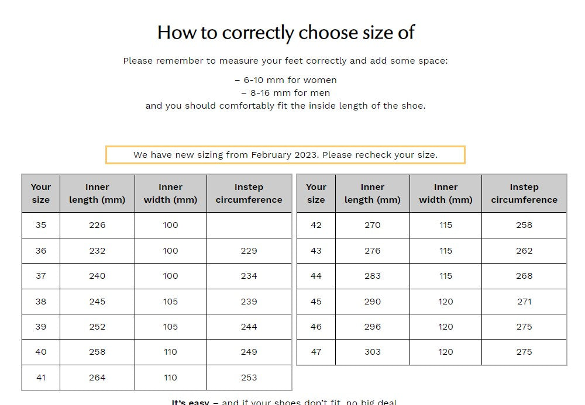Select the "8-16 mm for men" line
Image resolution: width=585 pixels, height=405 pixels.
[285, 93]
